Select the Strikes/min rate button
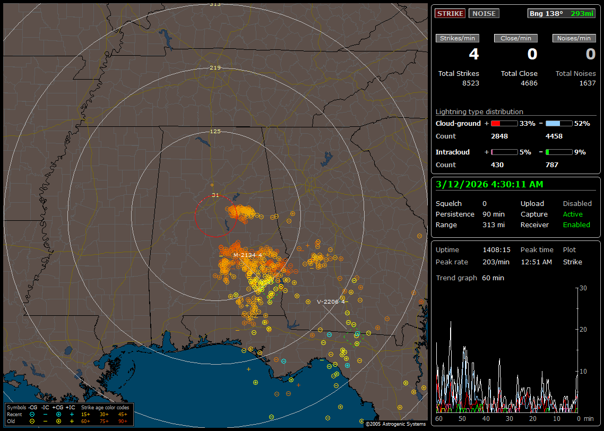Viewport: 604px width, 431px height. tap(458, 38)
